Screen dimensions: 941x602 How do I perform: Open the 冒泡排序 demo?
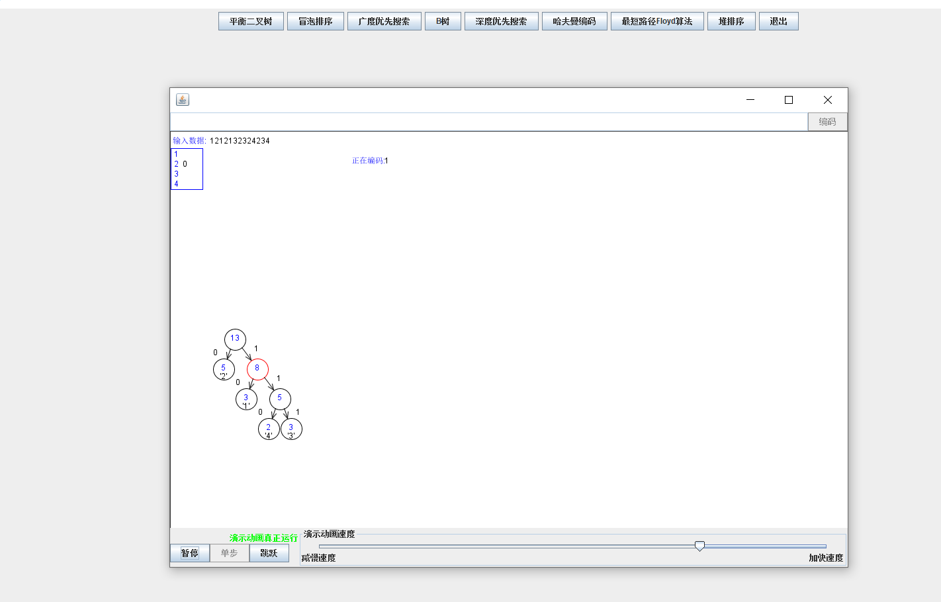(x=316, y=22)
